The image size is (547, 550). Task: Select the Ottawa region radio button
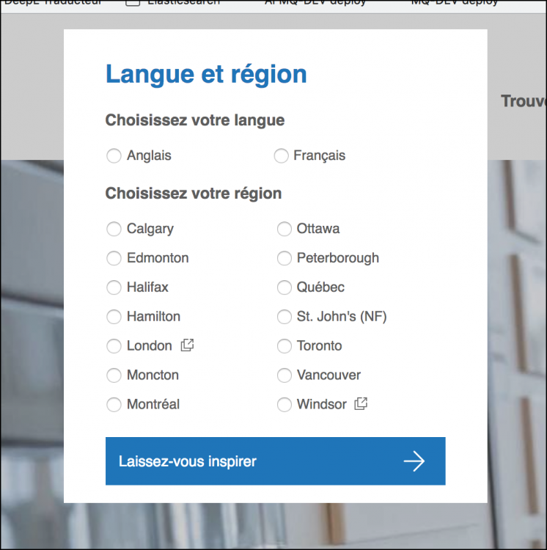(x=284, y=229)
